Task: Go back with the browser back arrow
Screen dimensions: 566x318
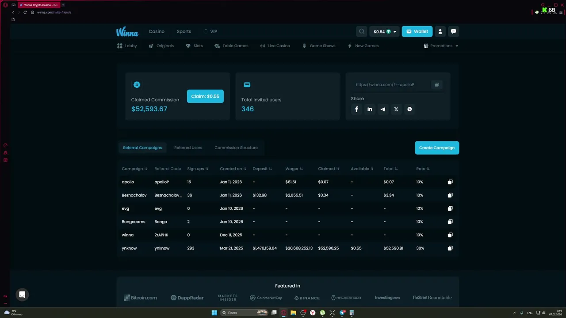Action: pyautogui.click(x=13, y=12)
